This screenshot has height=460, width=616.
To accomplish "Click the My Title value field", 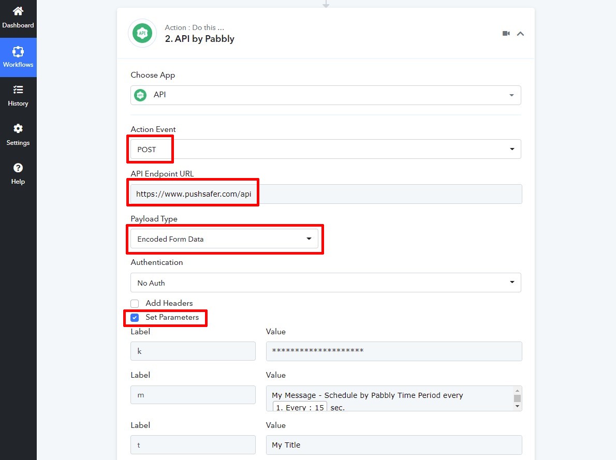I will click(x=394, y=445).
